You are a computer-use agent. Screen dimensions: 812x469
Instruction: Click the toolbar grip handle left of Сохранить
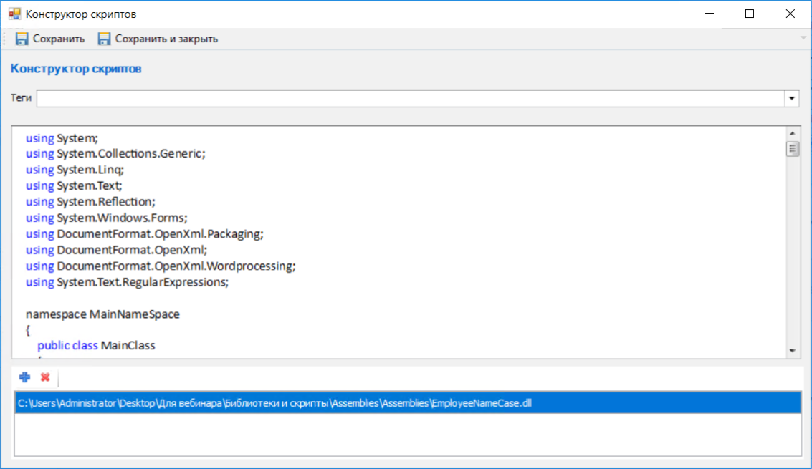tap(6, 39)
